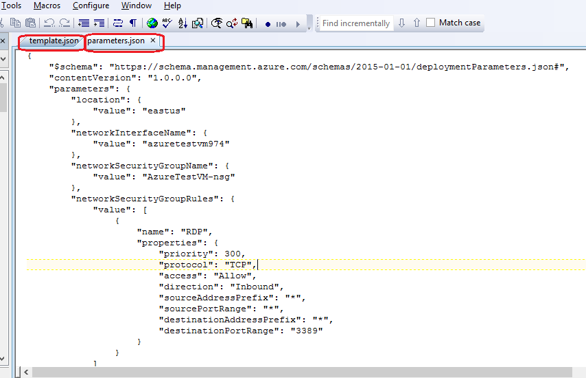Image resolution: width=586 pixels, height=378 pixels.
Task: Toggle pilcrow show-whitespace icon
Action: pos(133,23)
